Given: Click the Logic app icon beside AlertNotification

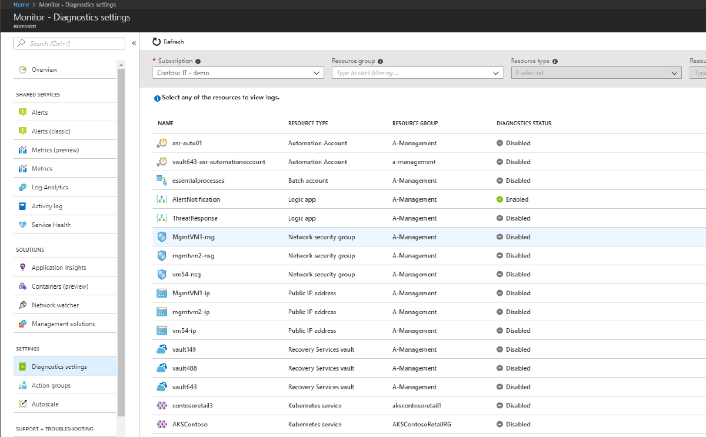Looking at the screenshot, I should pos(161,199).
